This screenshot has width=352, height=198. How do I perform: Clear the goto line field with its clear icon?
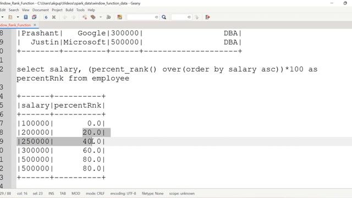pos(189,17)
